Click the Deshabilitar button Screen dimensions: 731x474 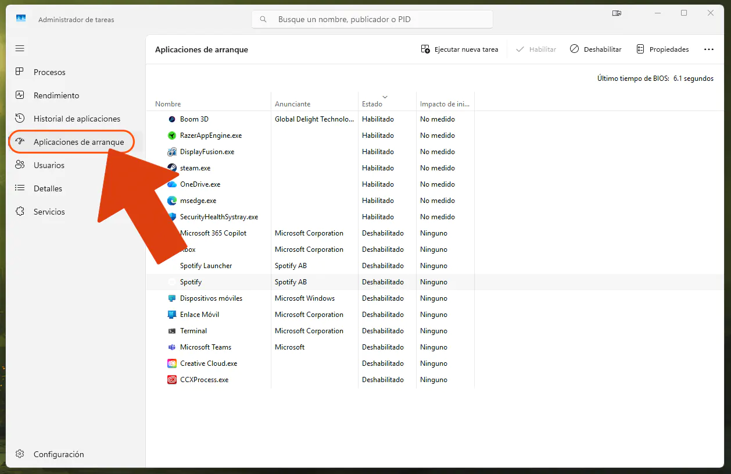tap(596, 49)
